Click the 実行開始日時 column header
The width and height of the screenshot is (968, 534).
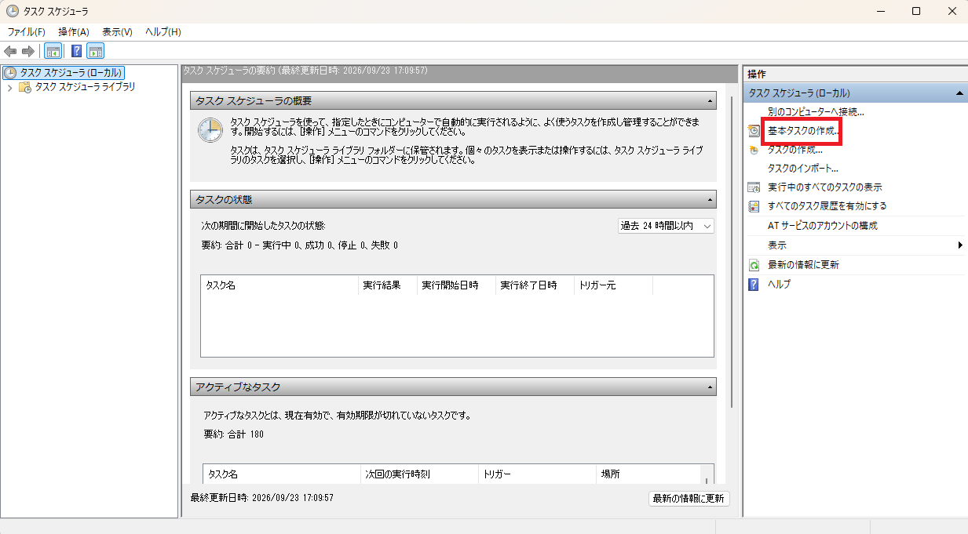click(x=456, y=285)
